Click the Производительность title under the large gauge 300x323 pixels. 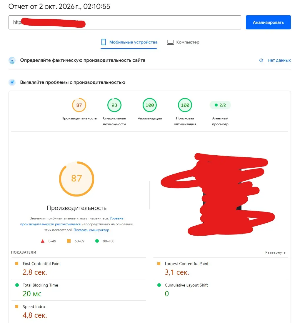coord(76,208)
